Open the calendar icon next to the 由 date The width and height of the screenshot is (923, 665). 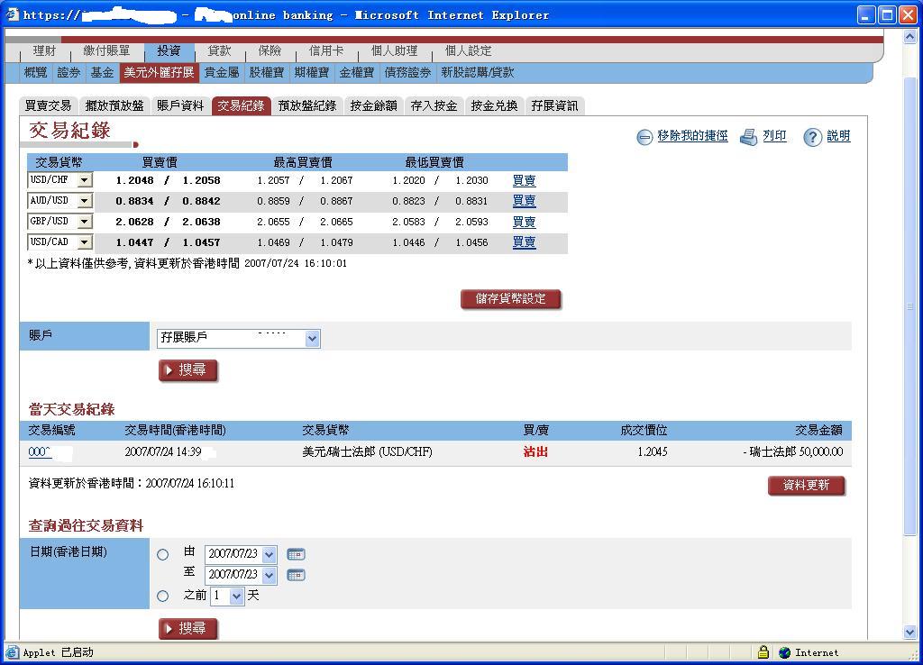(x=296, y=554)
